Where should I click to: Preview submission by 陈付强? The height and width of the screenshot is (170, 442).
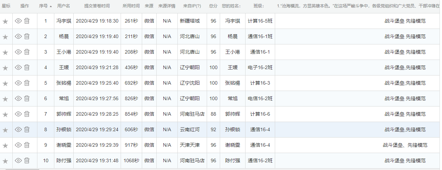tap(18, 161)
